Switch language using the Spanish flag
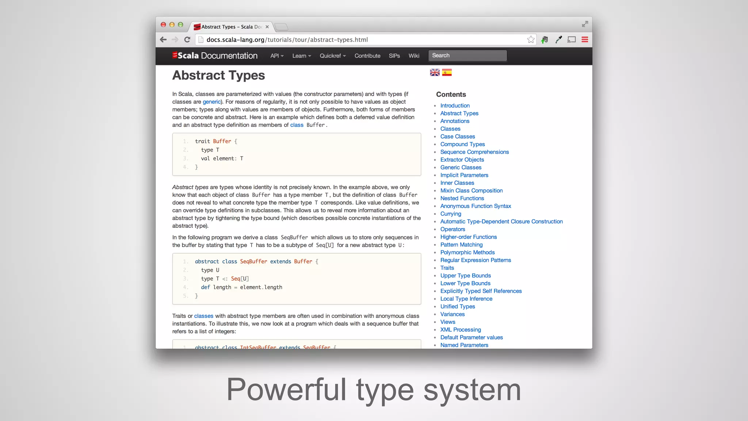748x421 pixels. coord(447,72)
